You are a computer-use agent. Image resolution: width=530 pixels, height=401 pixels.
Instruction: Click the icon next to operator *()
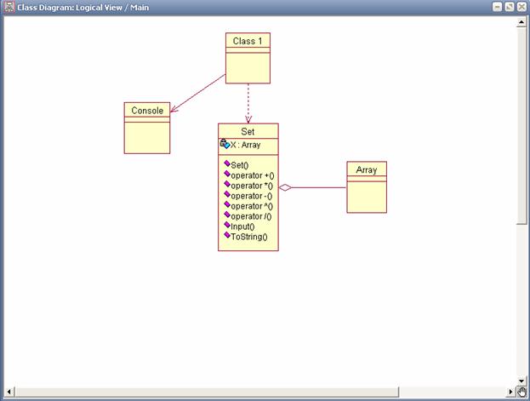227,184
